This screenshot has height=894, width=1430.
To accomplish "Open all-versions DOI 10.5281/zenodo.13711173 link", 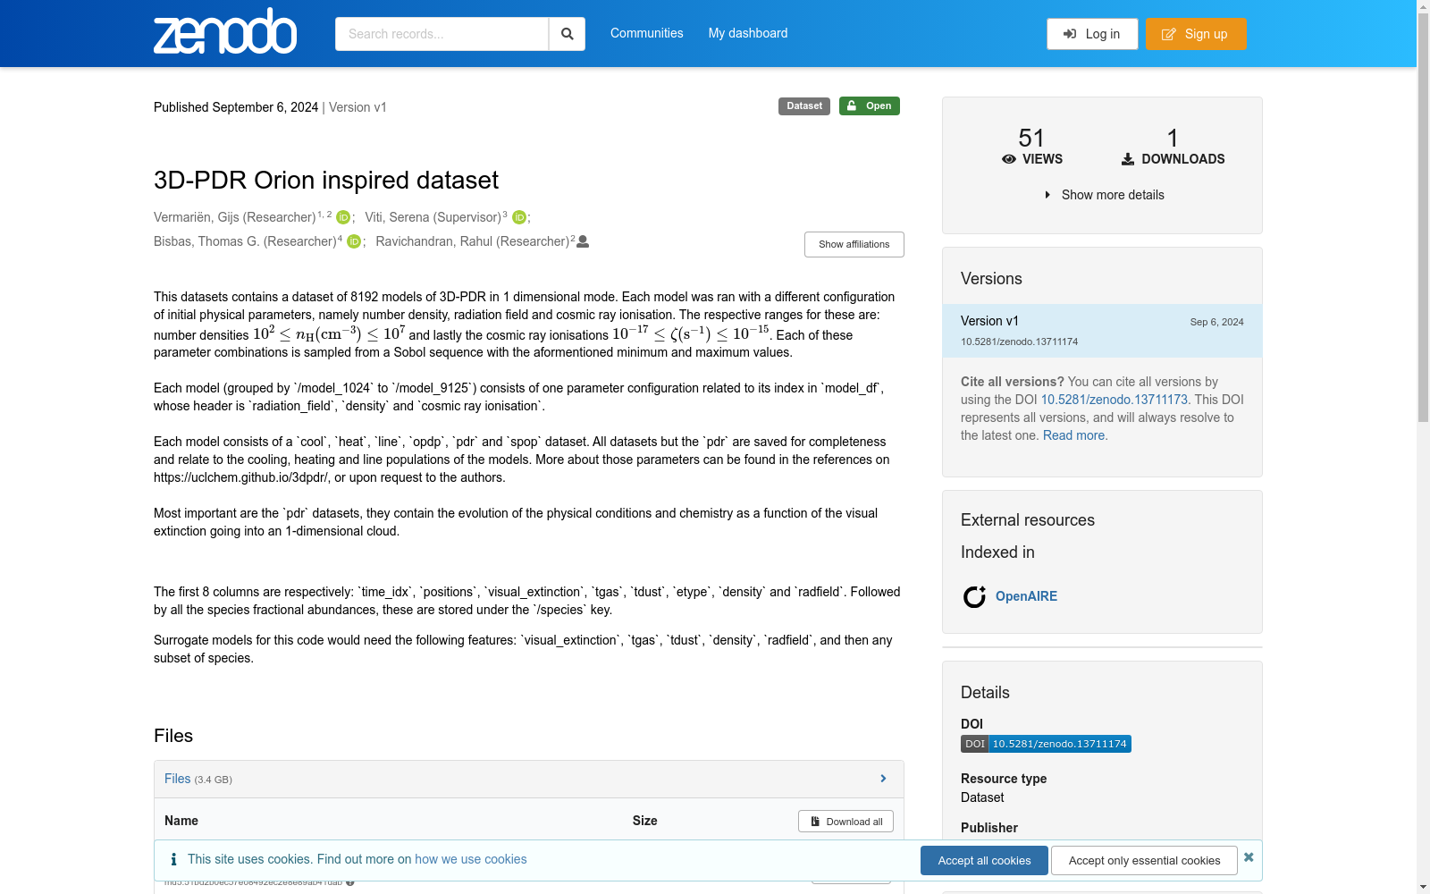I will click(1114, 400).
